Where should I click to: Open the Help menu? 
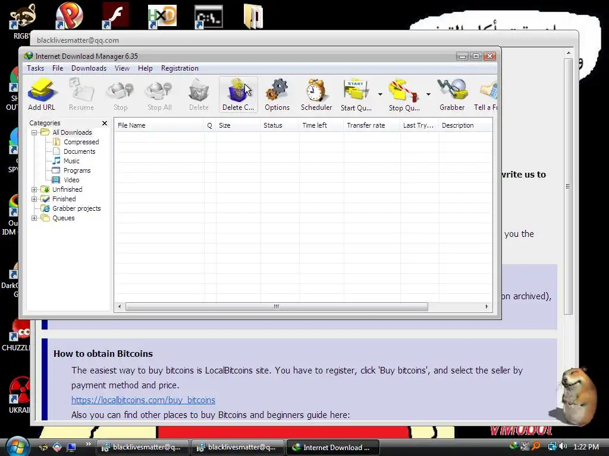145,68
